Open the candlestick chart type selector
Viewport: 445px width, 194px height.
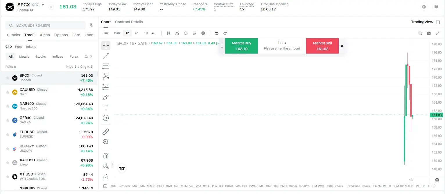tap(168, 33)
